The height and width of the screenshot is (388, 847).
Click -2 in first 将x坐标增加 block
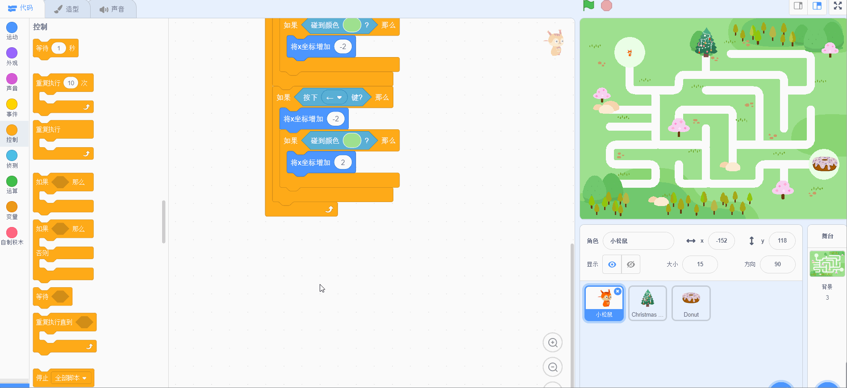click(x=343, y=46)
